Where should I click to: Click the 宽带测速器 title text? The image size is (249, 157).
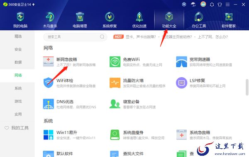200,59
